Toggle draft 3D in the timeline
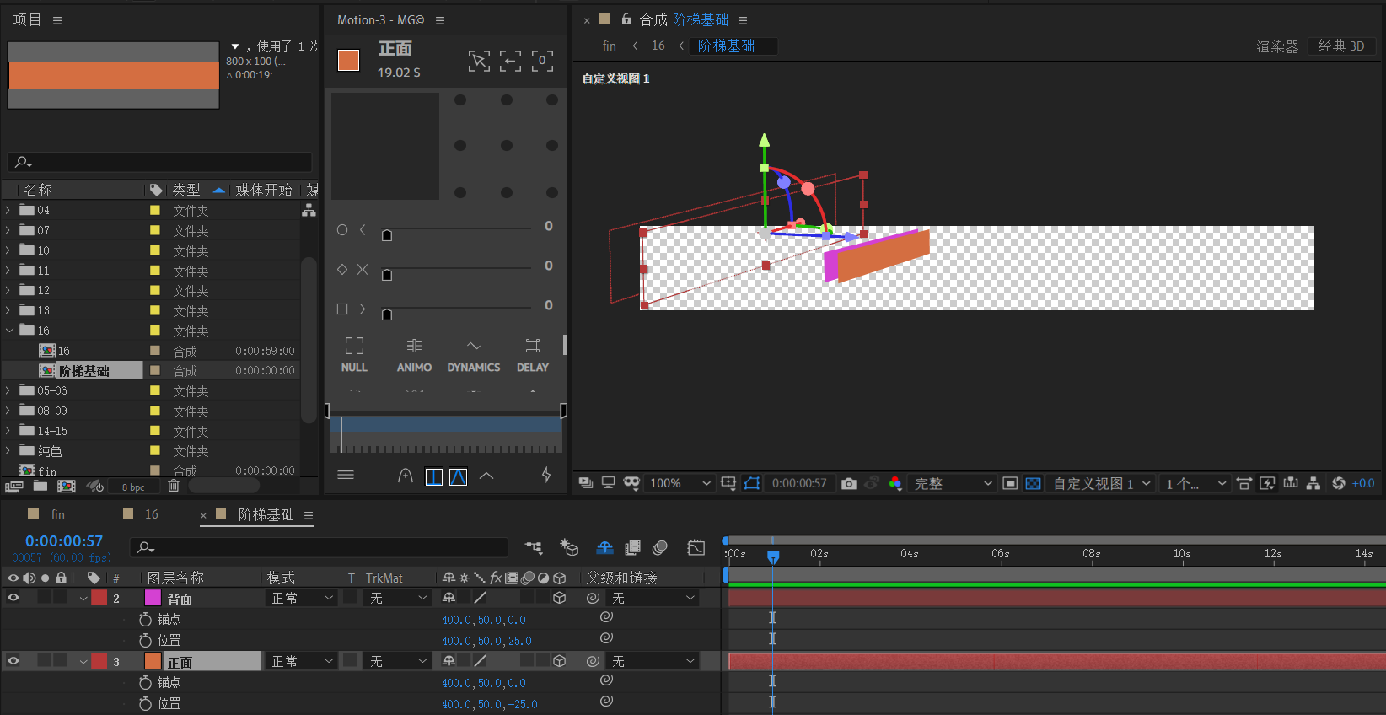Viewport: 1386px width, 715px height. click(569, 548)
